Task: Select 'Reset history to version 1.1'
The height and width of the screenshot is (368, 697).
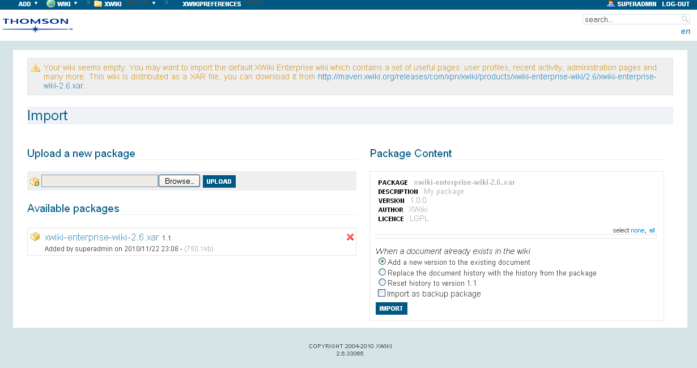Action: tap(382, 282)
